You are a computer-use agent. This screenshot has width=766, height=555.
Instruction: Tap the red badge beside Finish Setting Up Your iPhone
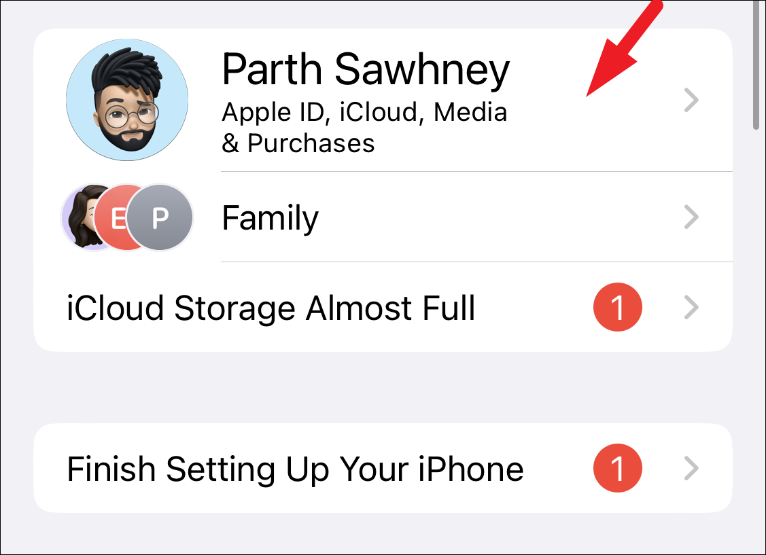(x=617, y=469)
